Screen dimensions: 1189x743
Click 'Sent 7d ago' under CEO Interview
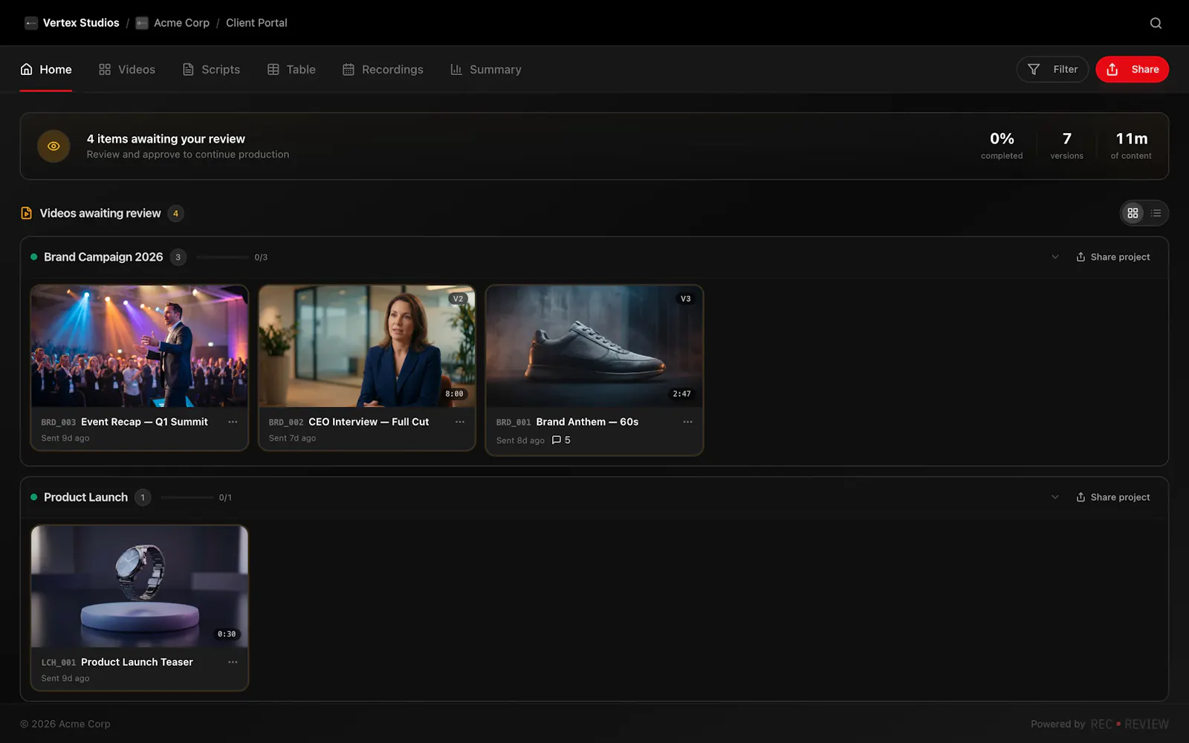[292, 438]
